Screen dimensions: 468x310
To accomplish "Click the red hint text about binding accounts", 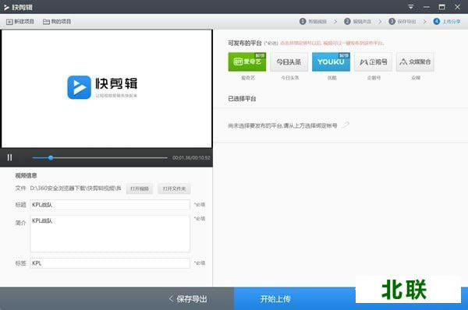I will pyautogui.click(x=332, y=43).
